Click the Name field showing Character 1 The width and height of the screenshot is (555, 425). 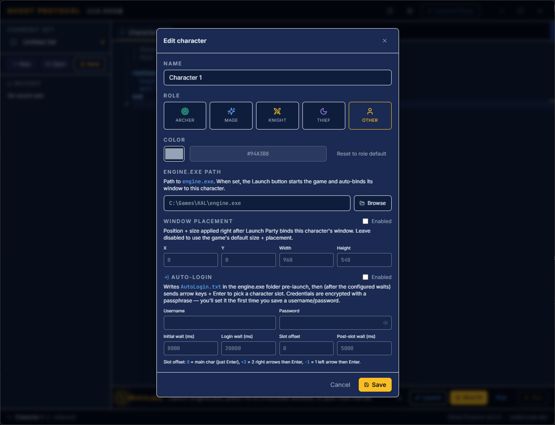click(x=277, y=78)
